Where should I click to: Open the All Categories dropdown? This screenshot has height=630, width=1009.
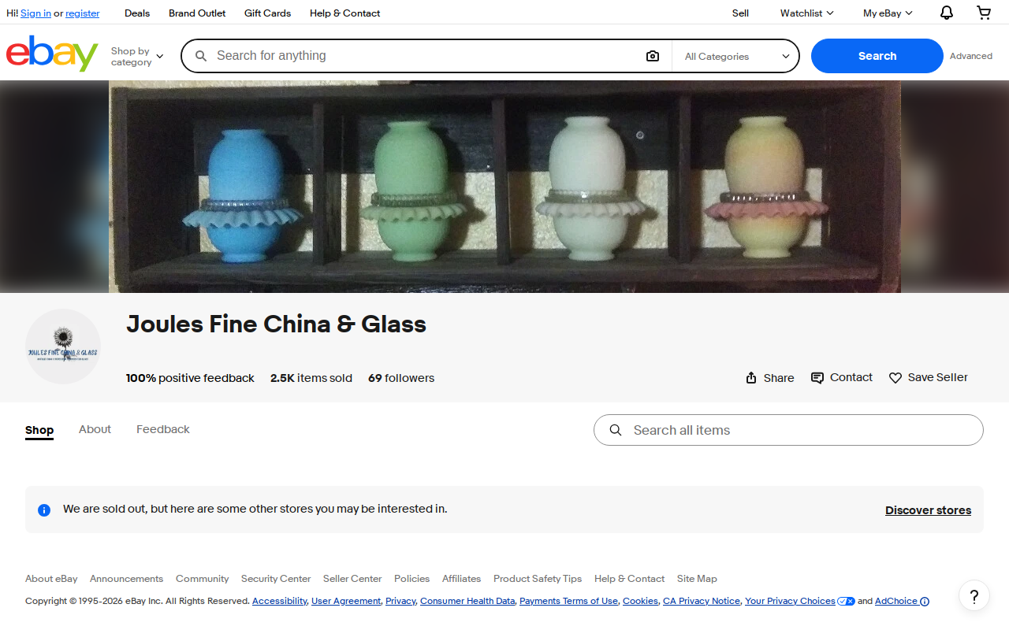pyautogui.click(x=737, y=57)
